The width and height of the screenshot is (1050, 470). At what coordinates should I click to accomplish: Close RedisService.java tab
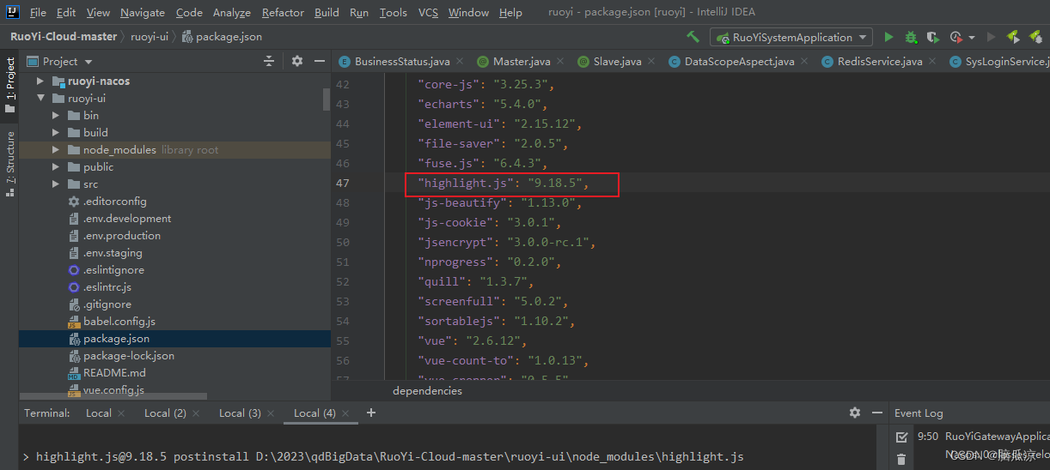pos(932,62)
